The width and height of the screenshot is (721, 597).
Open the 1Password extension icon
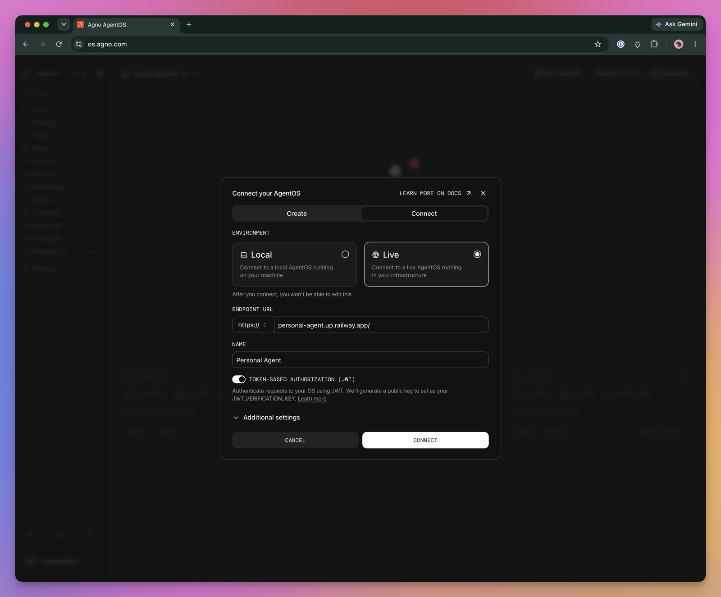point(621,44)
